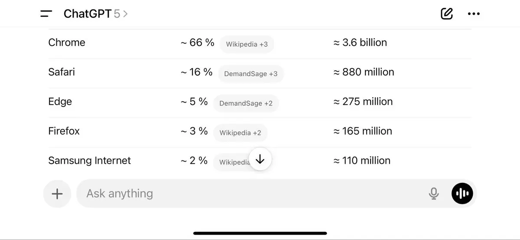Open Edge's DemandSage +2 source chip

click(x=246, y=103)
